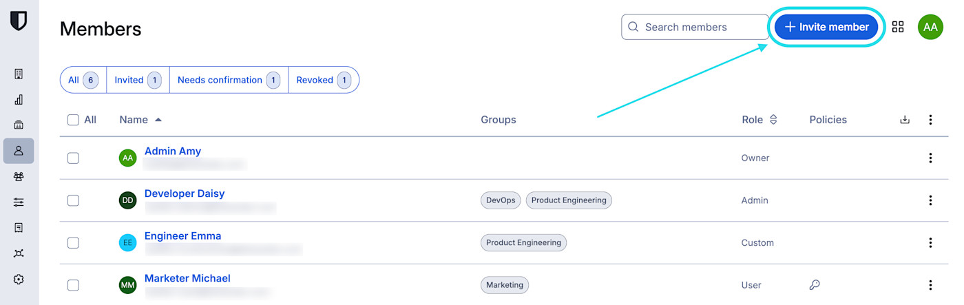Image resolution: width=964 pixels, height=305 pixels.
Task: Click the download export members icon
Action: pyautogui.click(x=905, y=120)
